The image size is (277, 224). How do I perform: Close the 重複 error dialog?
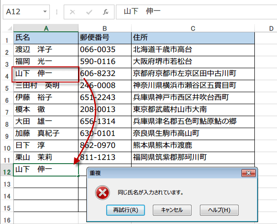coord(248,173)
